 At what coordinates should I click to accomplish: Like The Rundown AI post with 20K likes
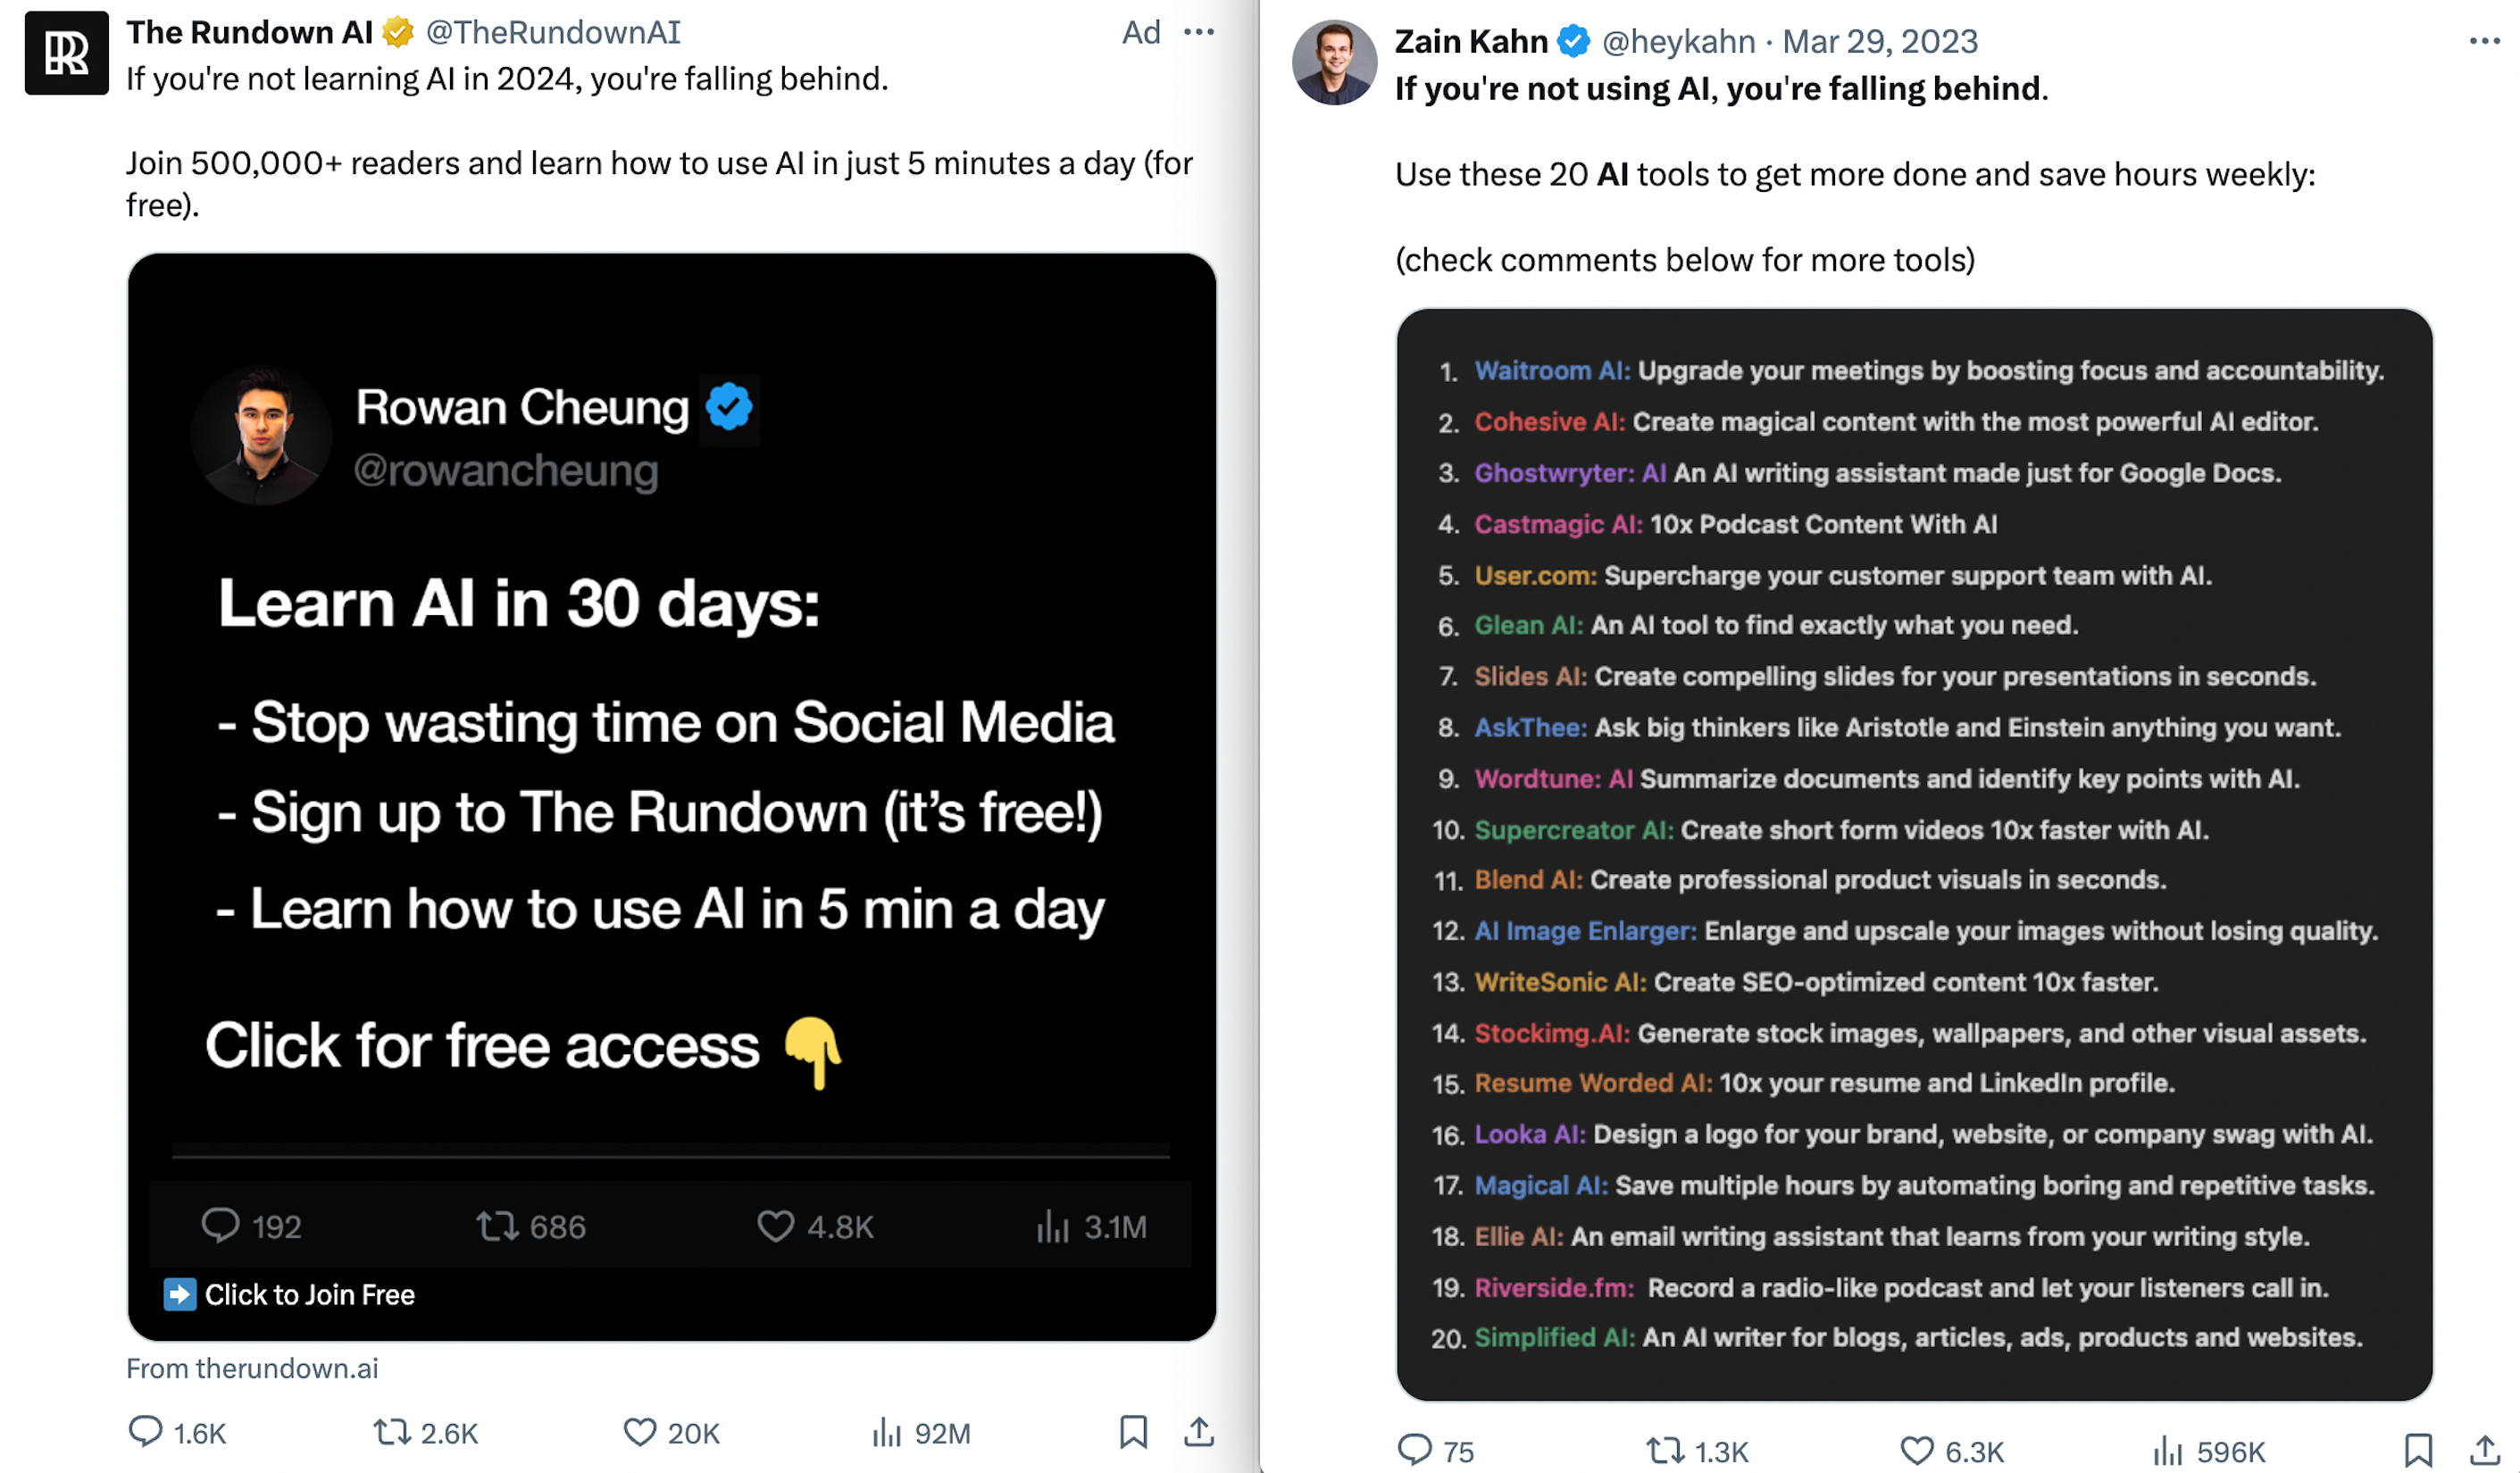(x=671, y=1433)
